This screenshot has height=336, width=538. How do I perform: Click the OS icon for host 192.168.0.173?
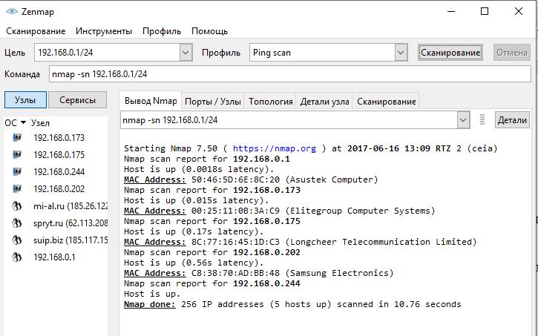tap(16, 138)
